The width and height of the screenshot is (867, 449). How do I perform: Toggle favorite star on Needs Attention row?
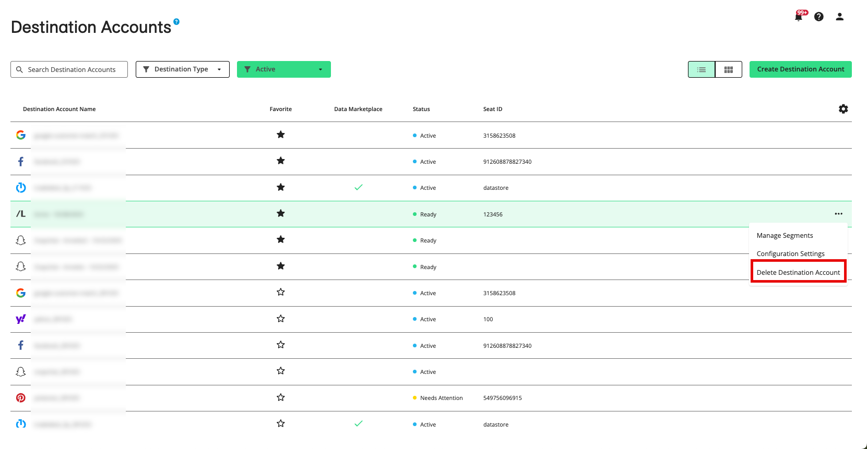281,397
